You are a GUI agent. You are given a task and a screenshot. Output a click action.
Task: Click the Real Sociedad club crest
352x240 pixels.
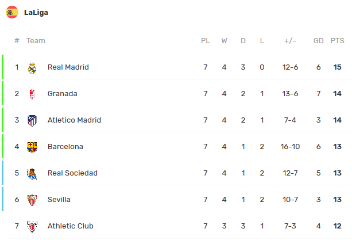point(32,173)
